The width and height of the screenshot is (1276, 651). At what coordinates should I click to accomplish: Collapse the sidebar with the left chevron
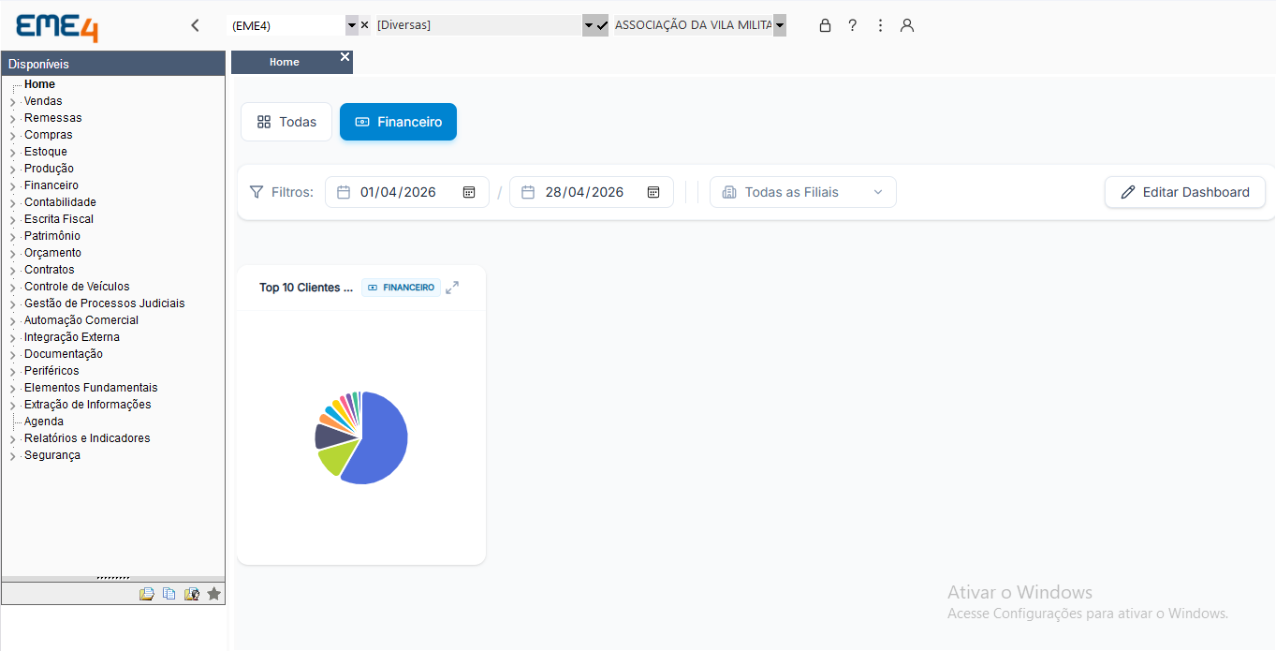click(195, 25)
